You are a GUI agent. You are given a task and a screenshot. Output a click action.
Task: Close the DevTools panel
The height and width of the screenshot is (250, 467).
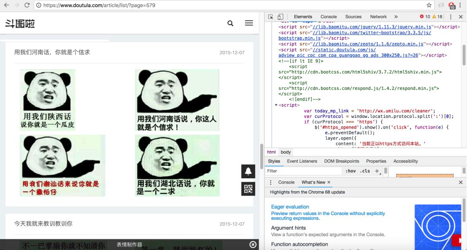click(461, 17)
